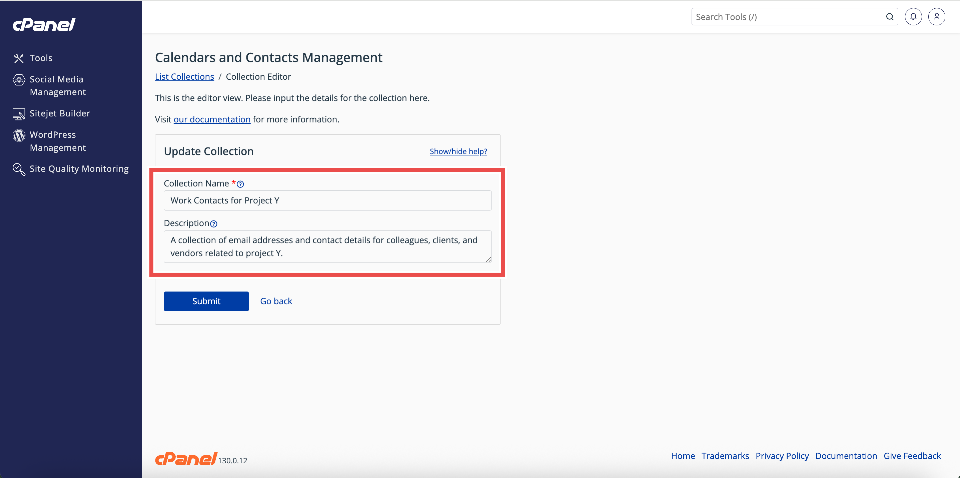This screenshot has height=478, width=960.
Task: Toggle the Show/hide help link
Action: coord(458,151)
